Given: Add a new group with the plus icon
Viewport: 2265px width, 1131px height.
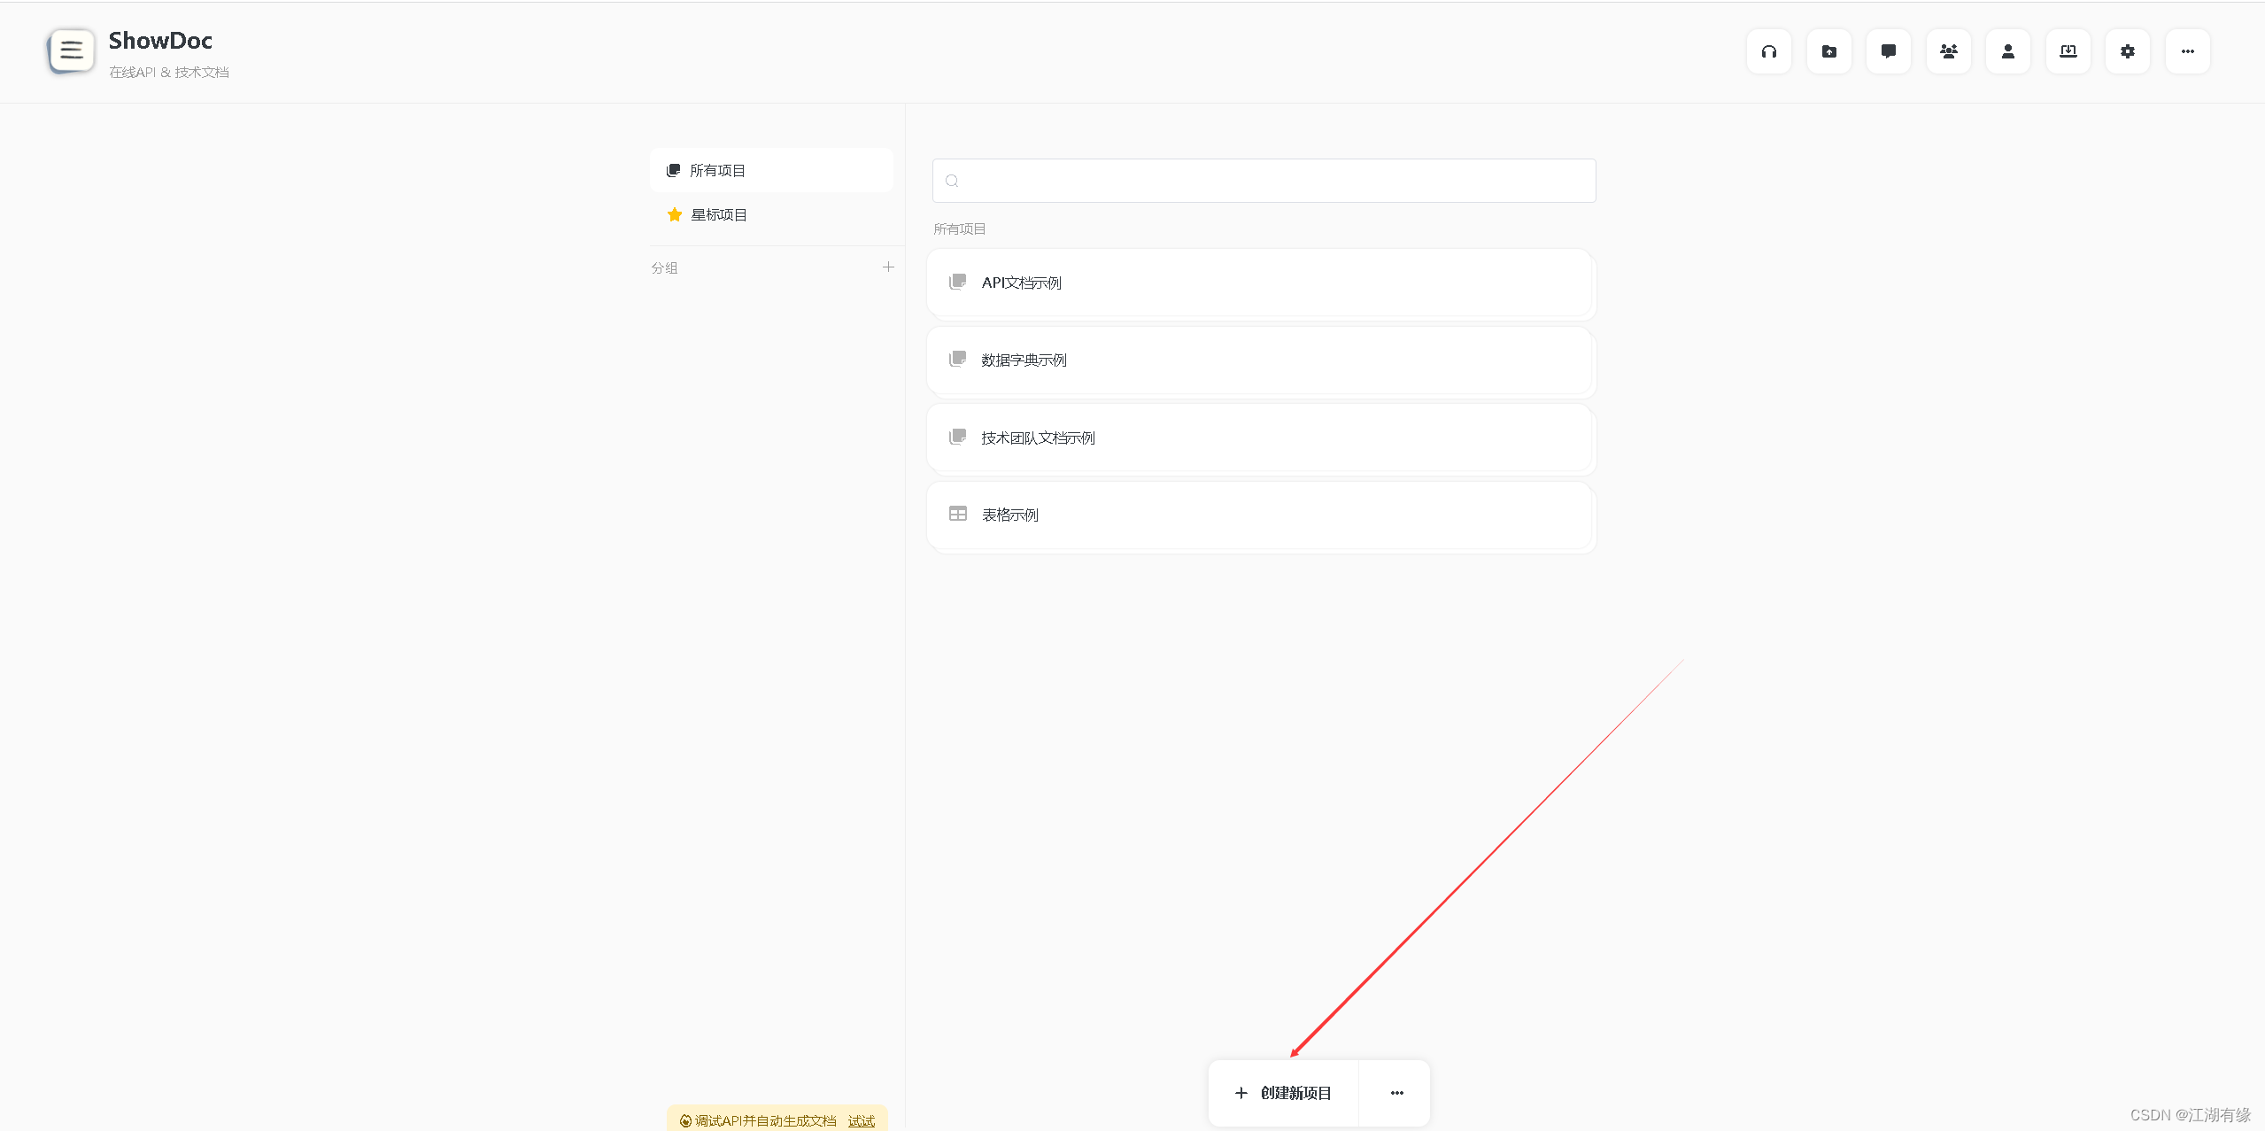Looking at the screenshot, I should 888,267.
